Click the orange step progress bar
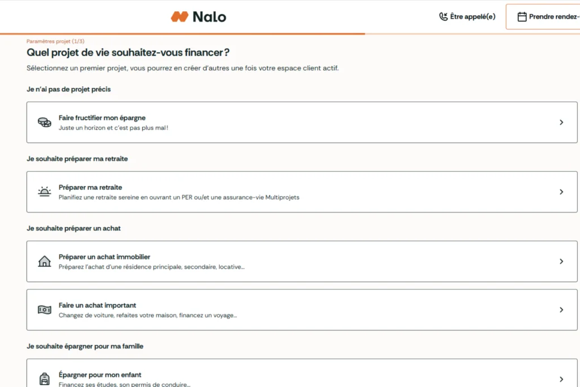Viewport: 580px width, 387px height. tap(182, 33)
